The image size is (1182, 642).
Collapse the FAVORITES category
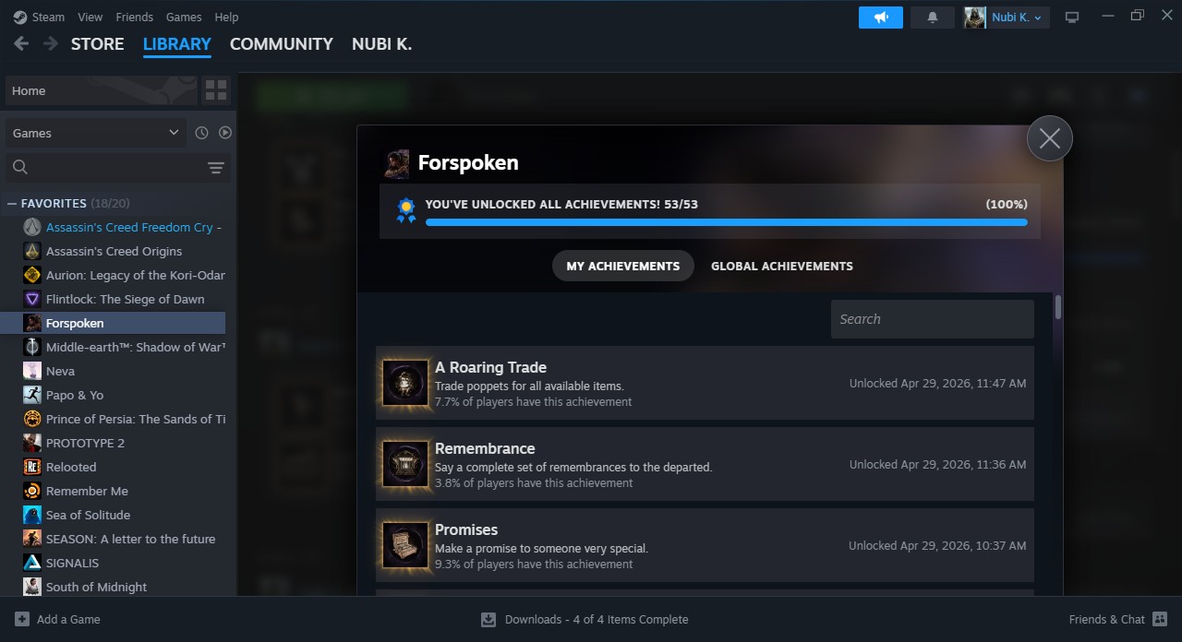12,203
